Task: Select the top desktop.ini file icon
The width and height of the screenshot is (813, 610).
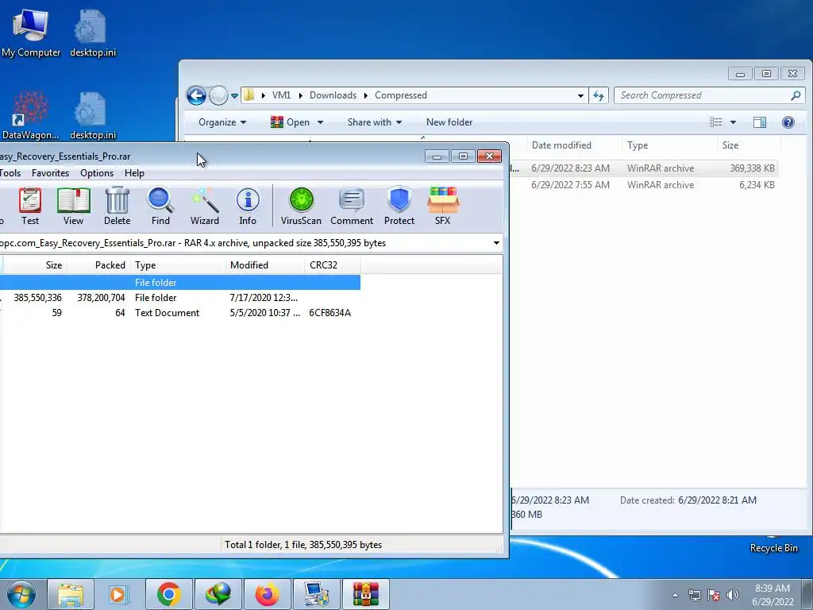Action: click(93, 32)
